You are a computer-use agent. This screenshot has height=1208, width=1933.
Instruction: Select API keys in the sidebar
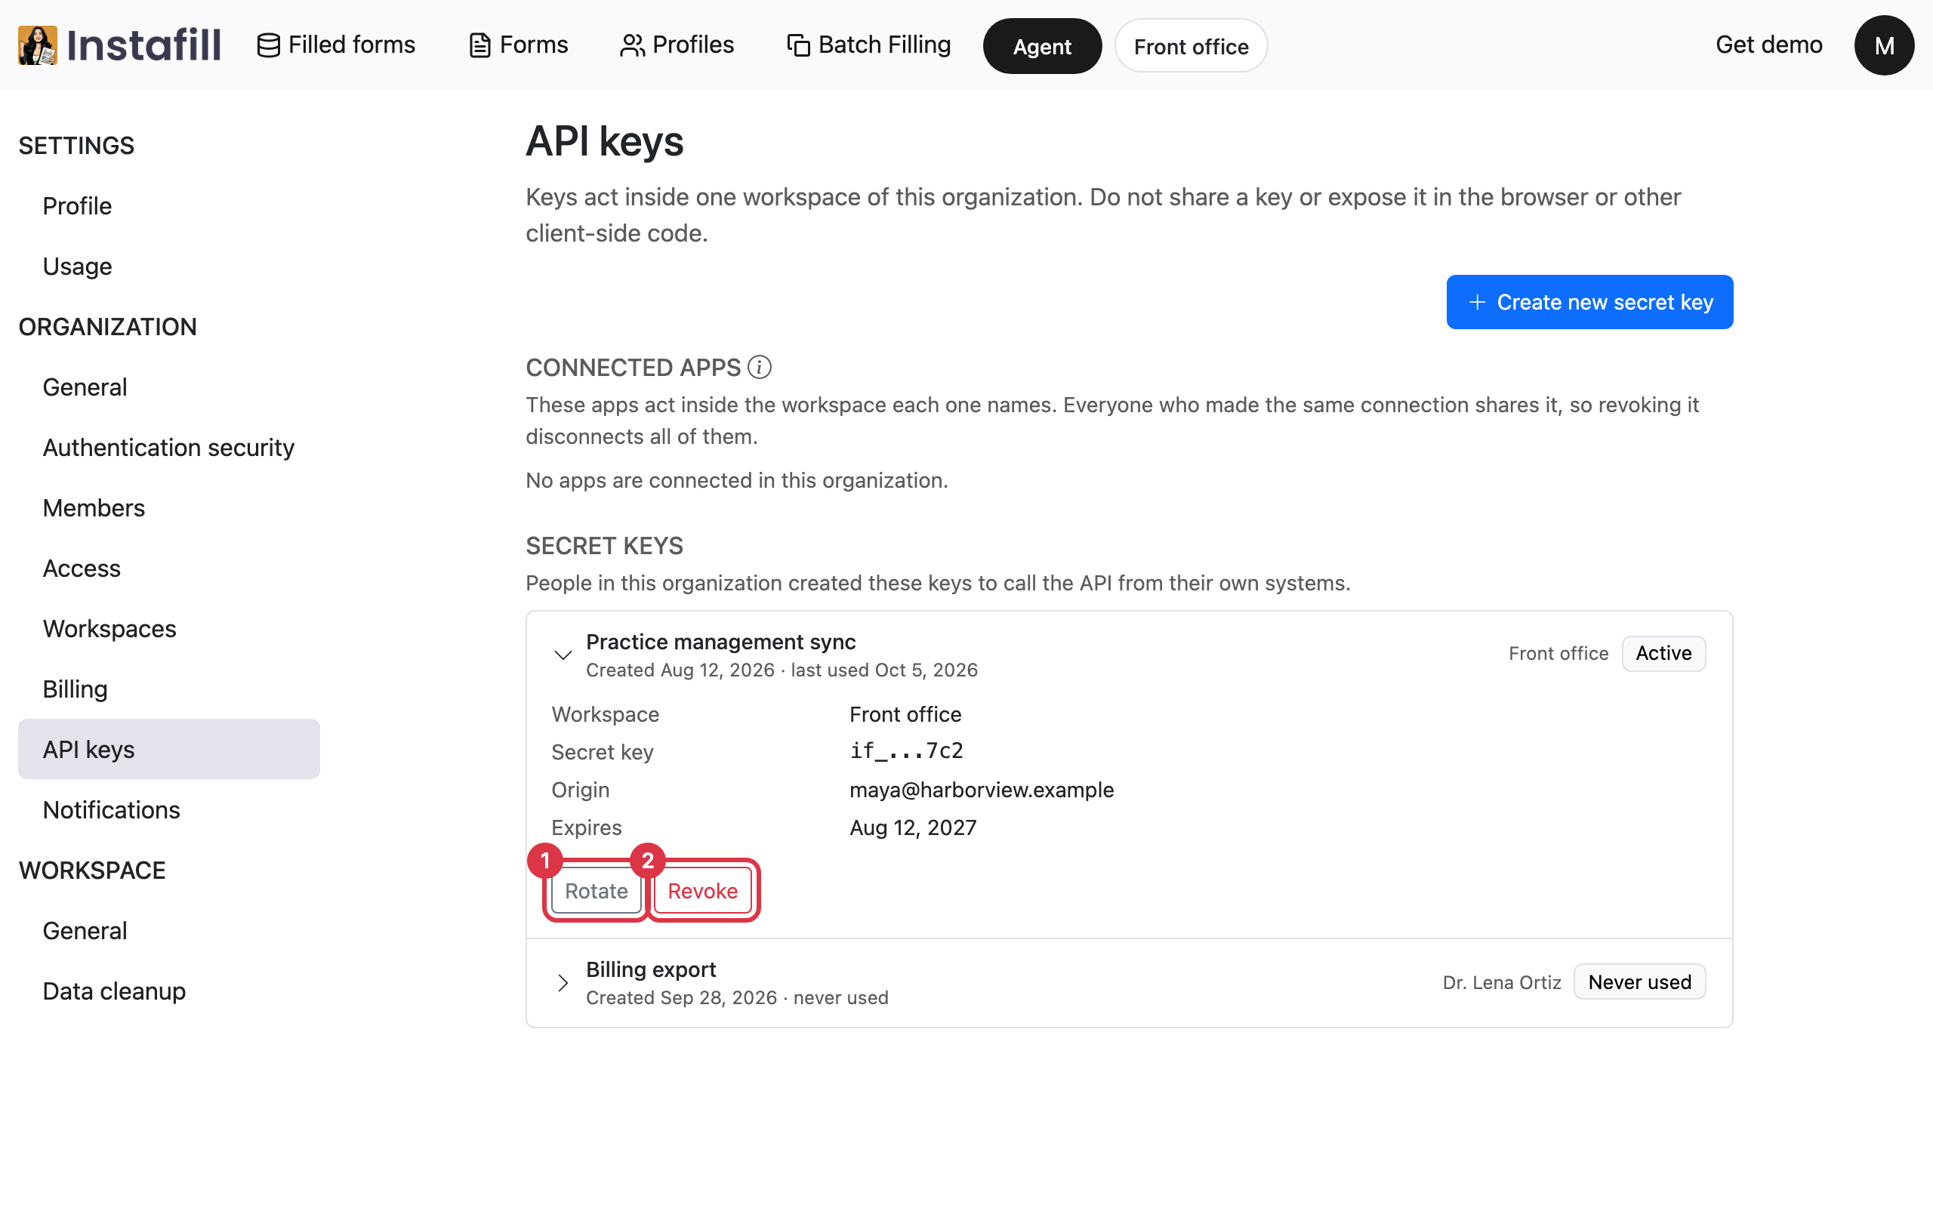[x=168, y=750]
